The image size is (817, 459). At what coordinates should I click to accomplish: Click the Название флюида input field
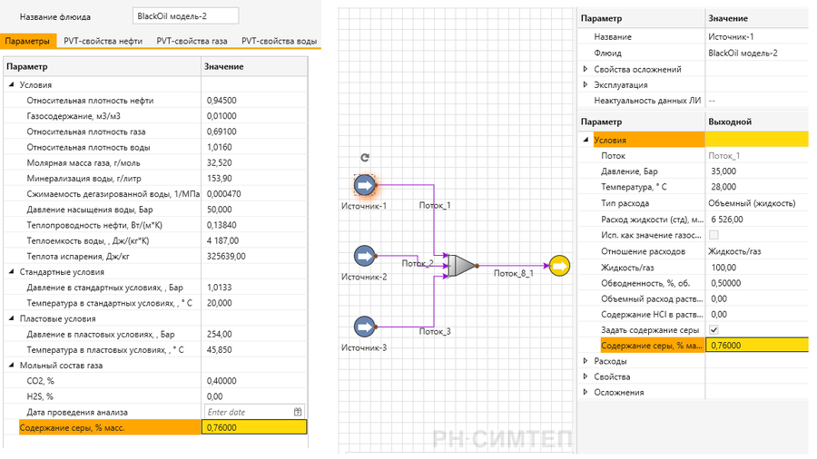point(185,16)
